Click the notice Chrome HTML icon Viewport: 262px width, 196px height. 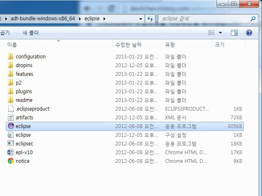[11, 161]
